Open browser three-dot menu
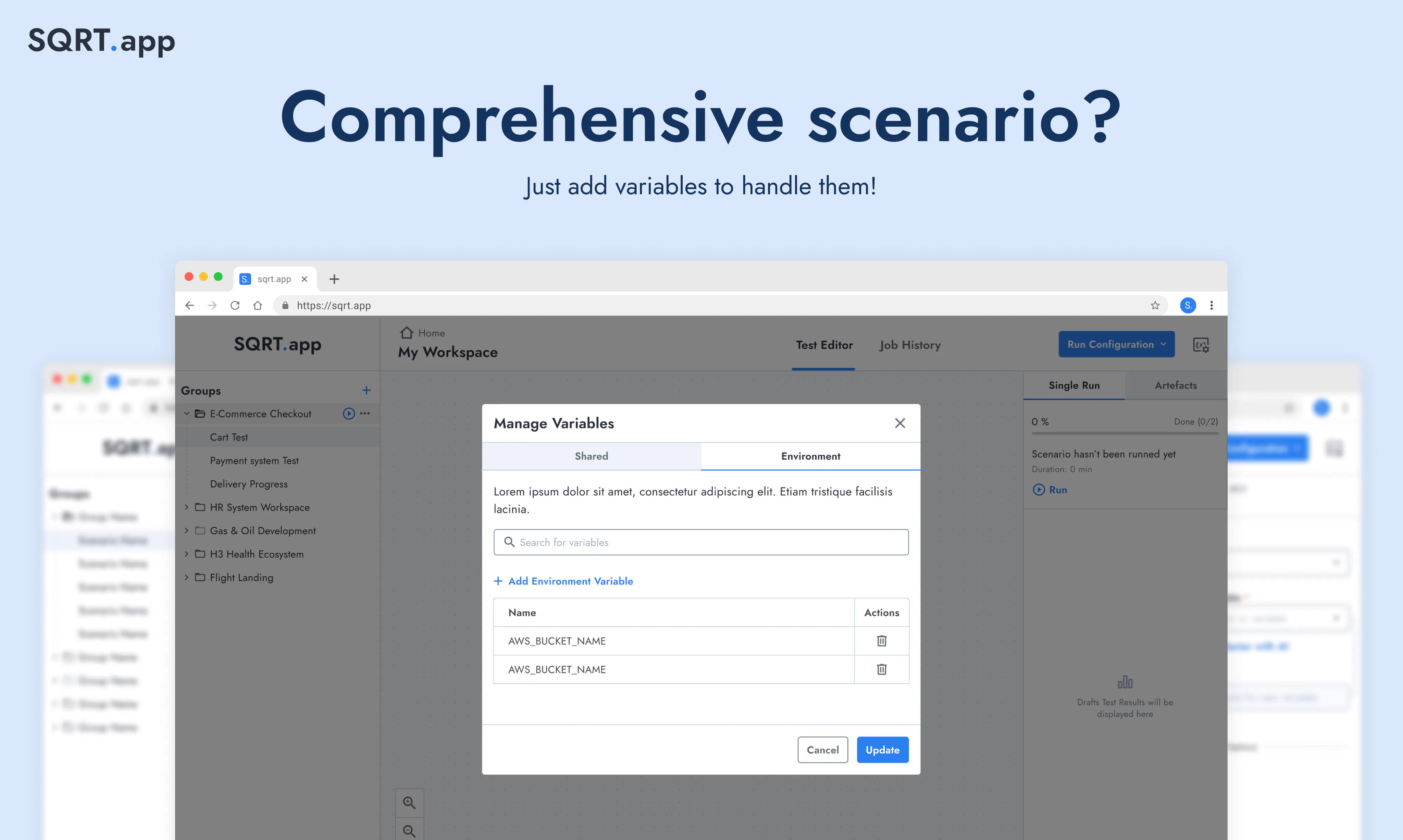Screen dimensions: 1403x840 pyautogui.click(x=1212, y=306)
